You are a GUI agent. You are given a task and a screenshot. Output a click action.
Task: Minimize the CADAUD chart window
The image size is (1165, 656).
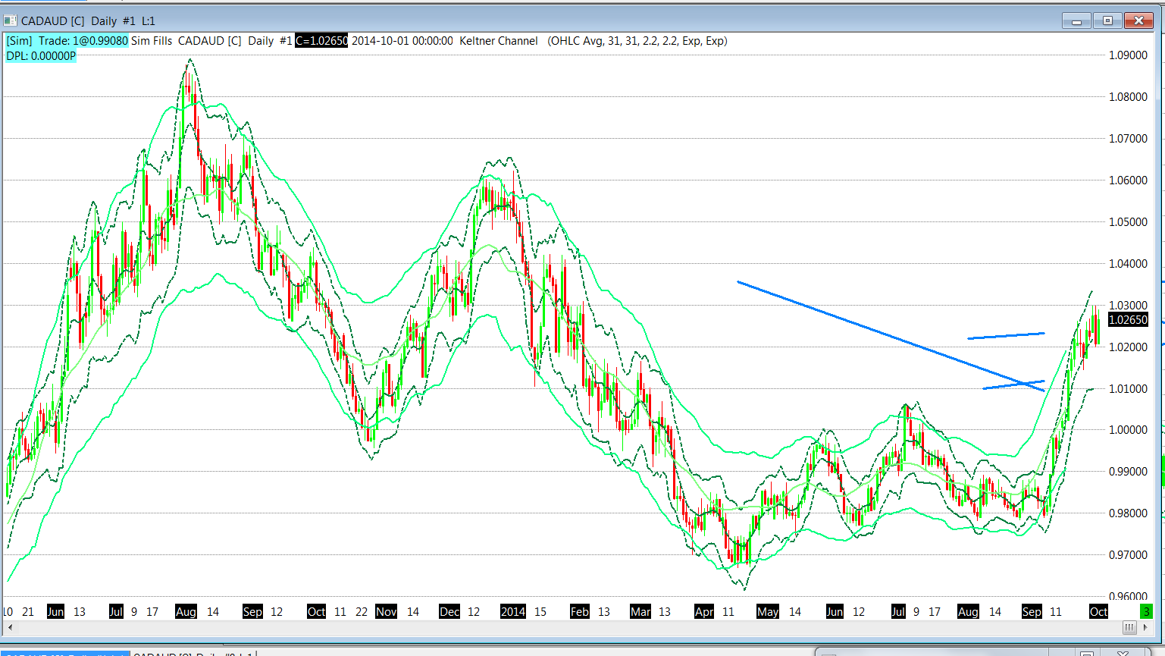click(1076, 21)
